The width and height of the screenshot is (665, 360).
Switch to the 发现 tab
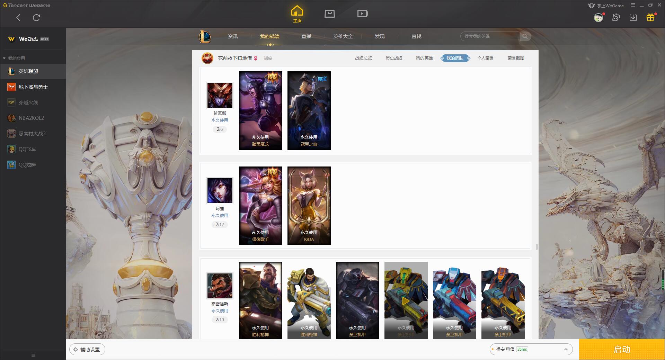coord(380,36)
